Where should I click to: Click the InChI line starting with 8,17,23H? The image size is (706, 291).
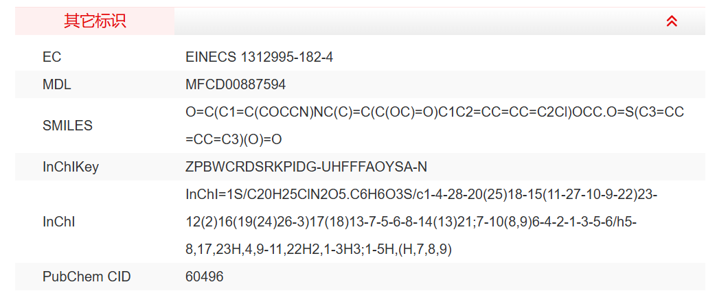(318, 250)
